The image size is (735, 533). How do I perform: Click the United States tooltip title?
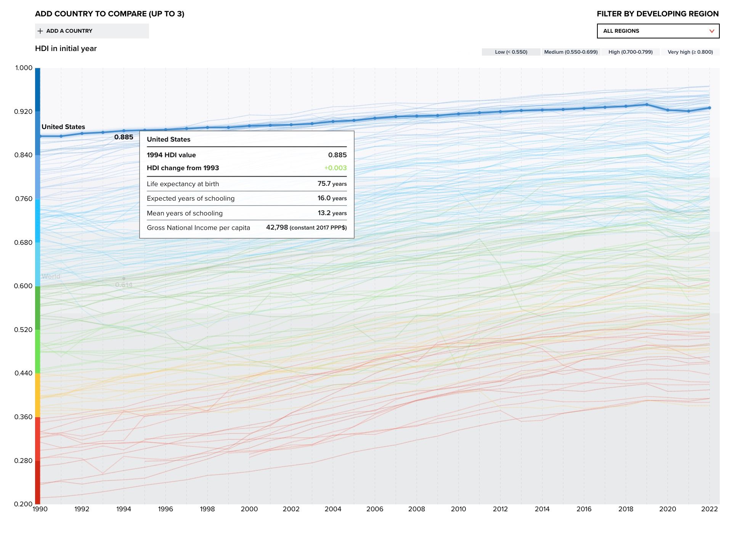[169, 139]
